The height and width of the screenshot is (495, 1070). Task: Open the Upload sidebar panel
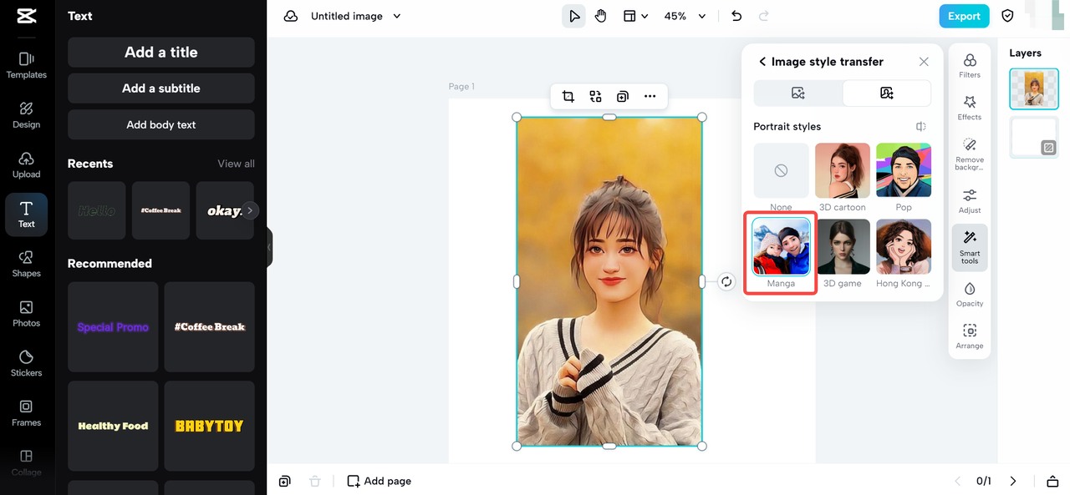[27, 164]
